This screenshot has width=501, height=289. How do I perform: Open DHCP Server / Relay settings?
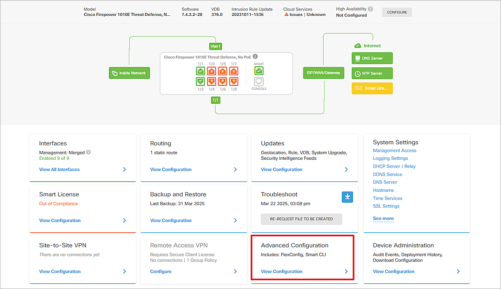point(394,166)
